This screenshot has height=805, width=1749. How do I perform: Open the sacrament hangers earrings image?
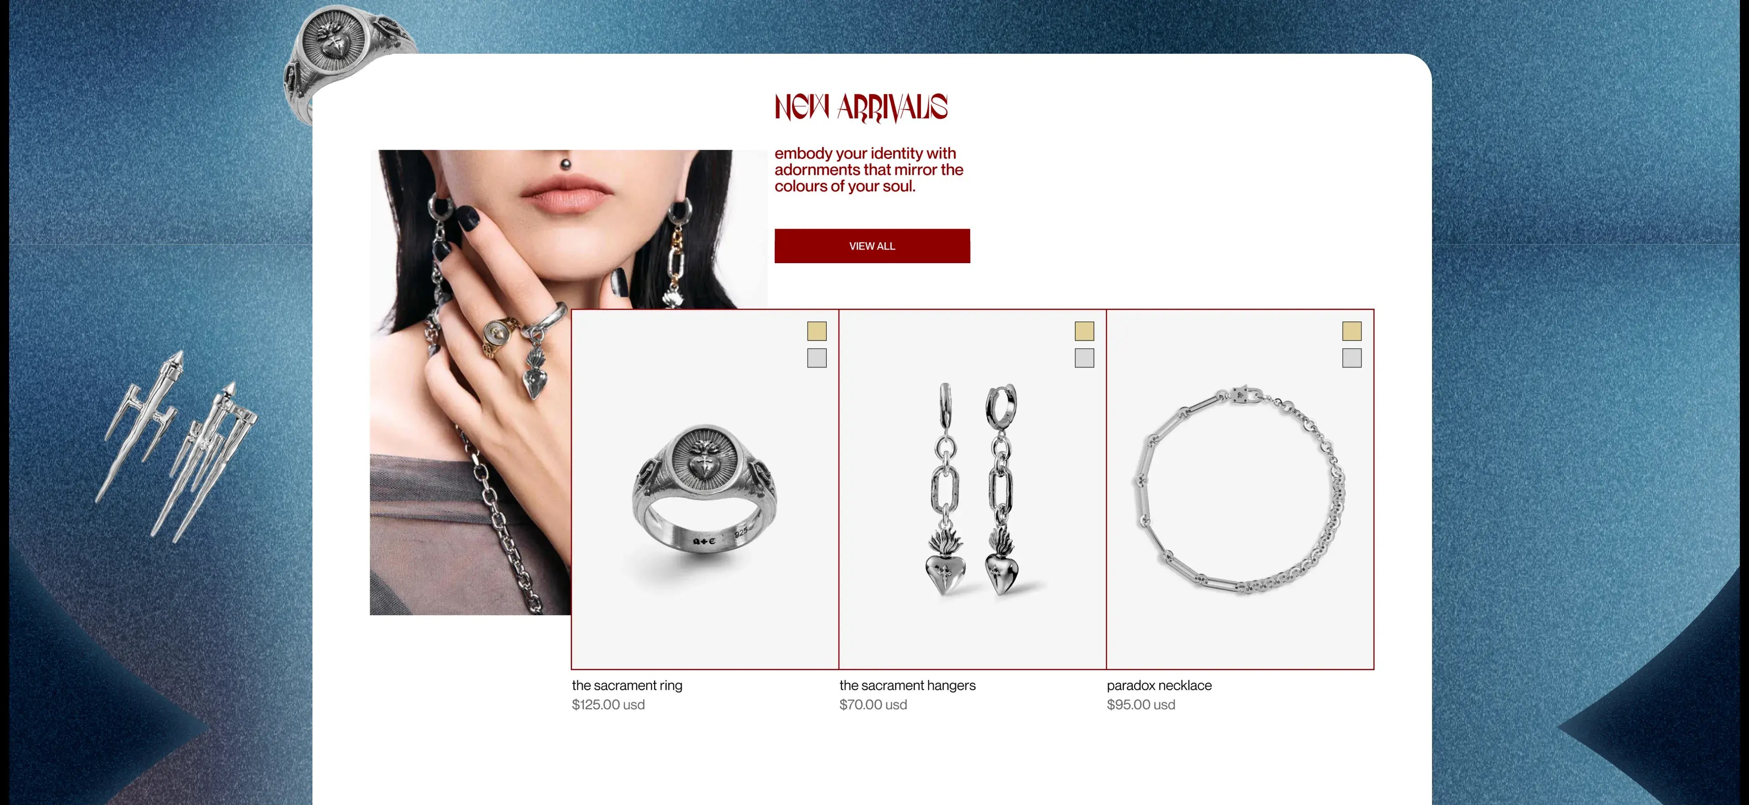[972, 489]
